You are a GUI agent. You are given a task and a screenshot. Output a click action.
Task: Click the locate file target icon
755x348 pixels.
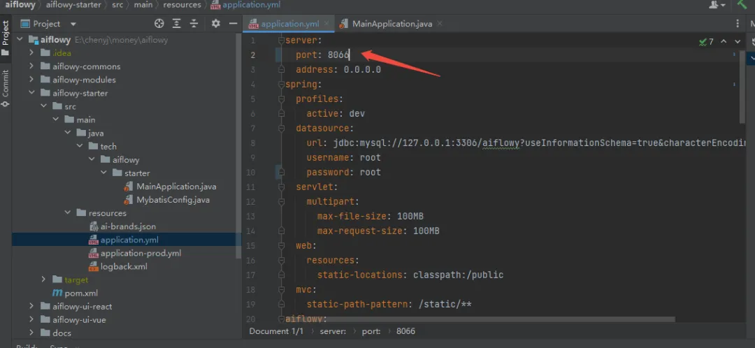pyautogui.click(x=159, y=24)
